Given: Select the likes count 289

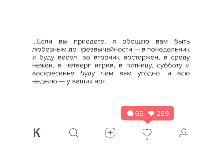Looking at the screenshot, I should 163,113.
